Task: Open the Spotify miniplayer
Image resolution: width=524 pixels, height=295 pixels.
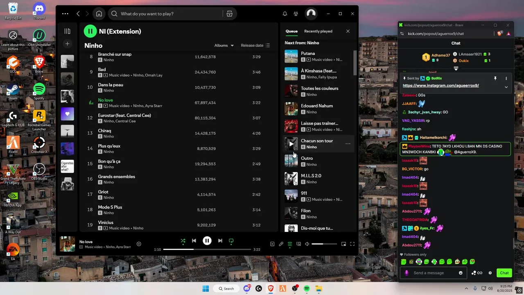Action: (x=343, y=244)
